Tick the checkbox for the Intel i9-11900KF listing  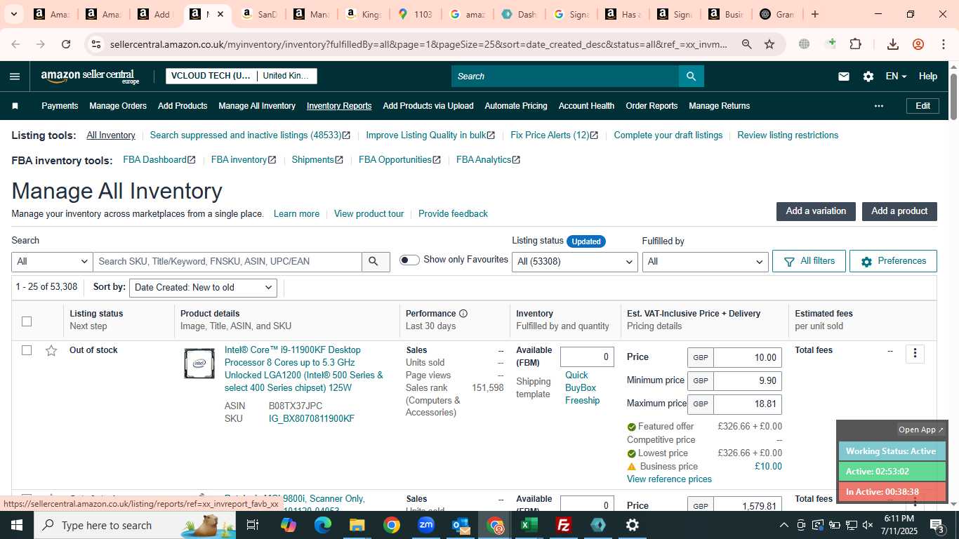tap(27, 350)
